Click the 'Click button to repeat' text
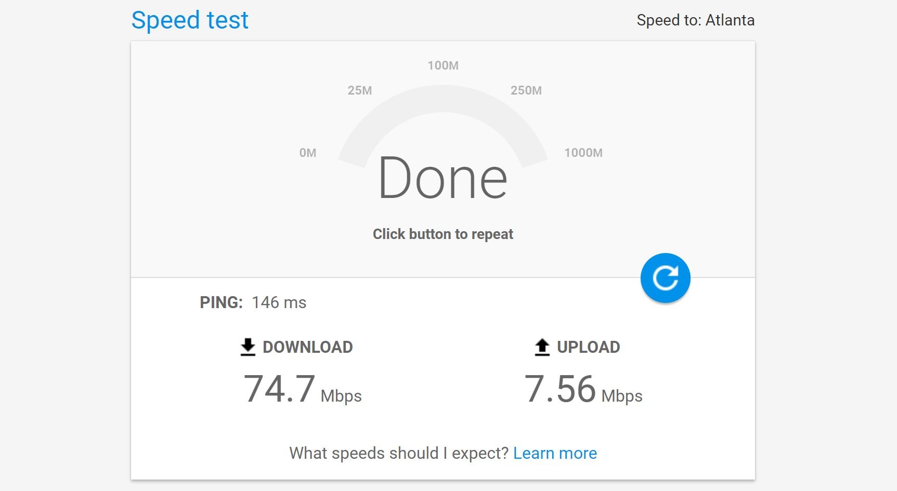This screenshot has width=897, height=491. (x=443, y=234)
